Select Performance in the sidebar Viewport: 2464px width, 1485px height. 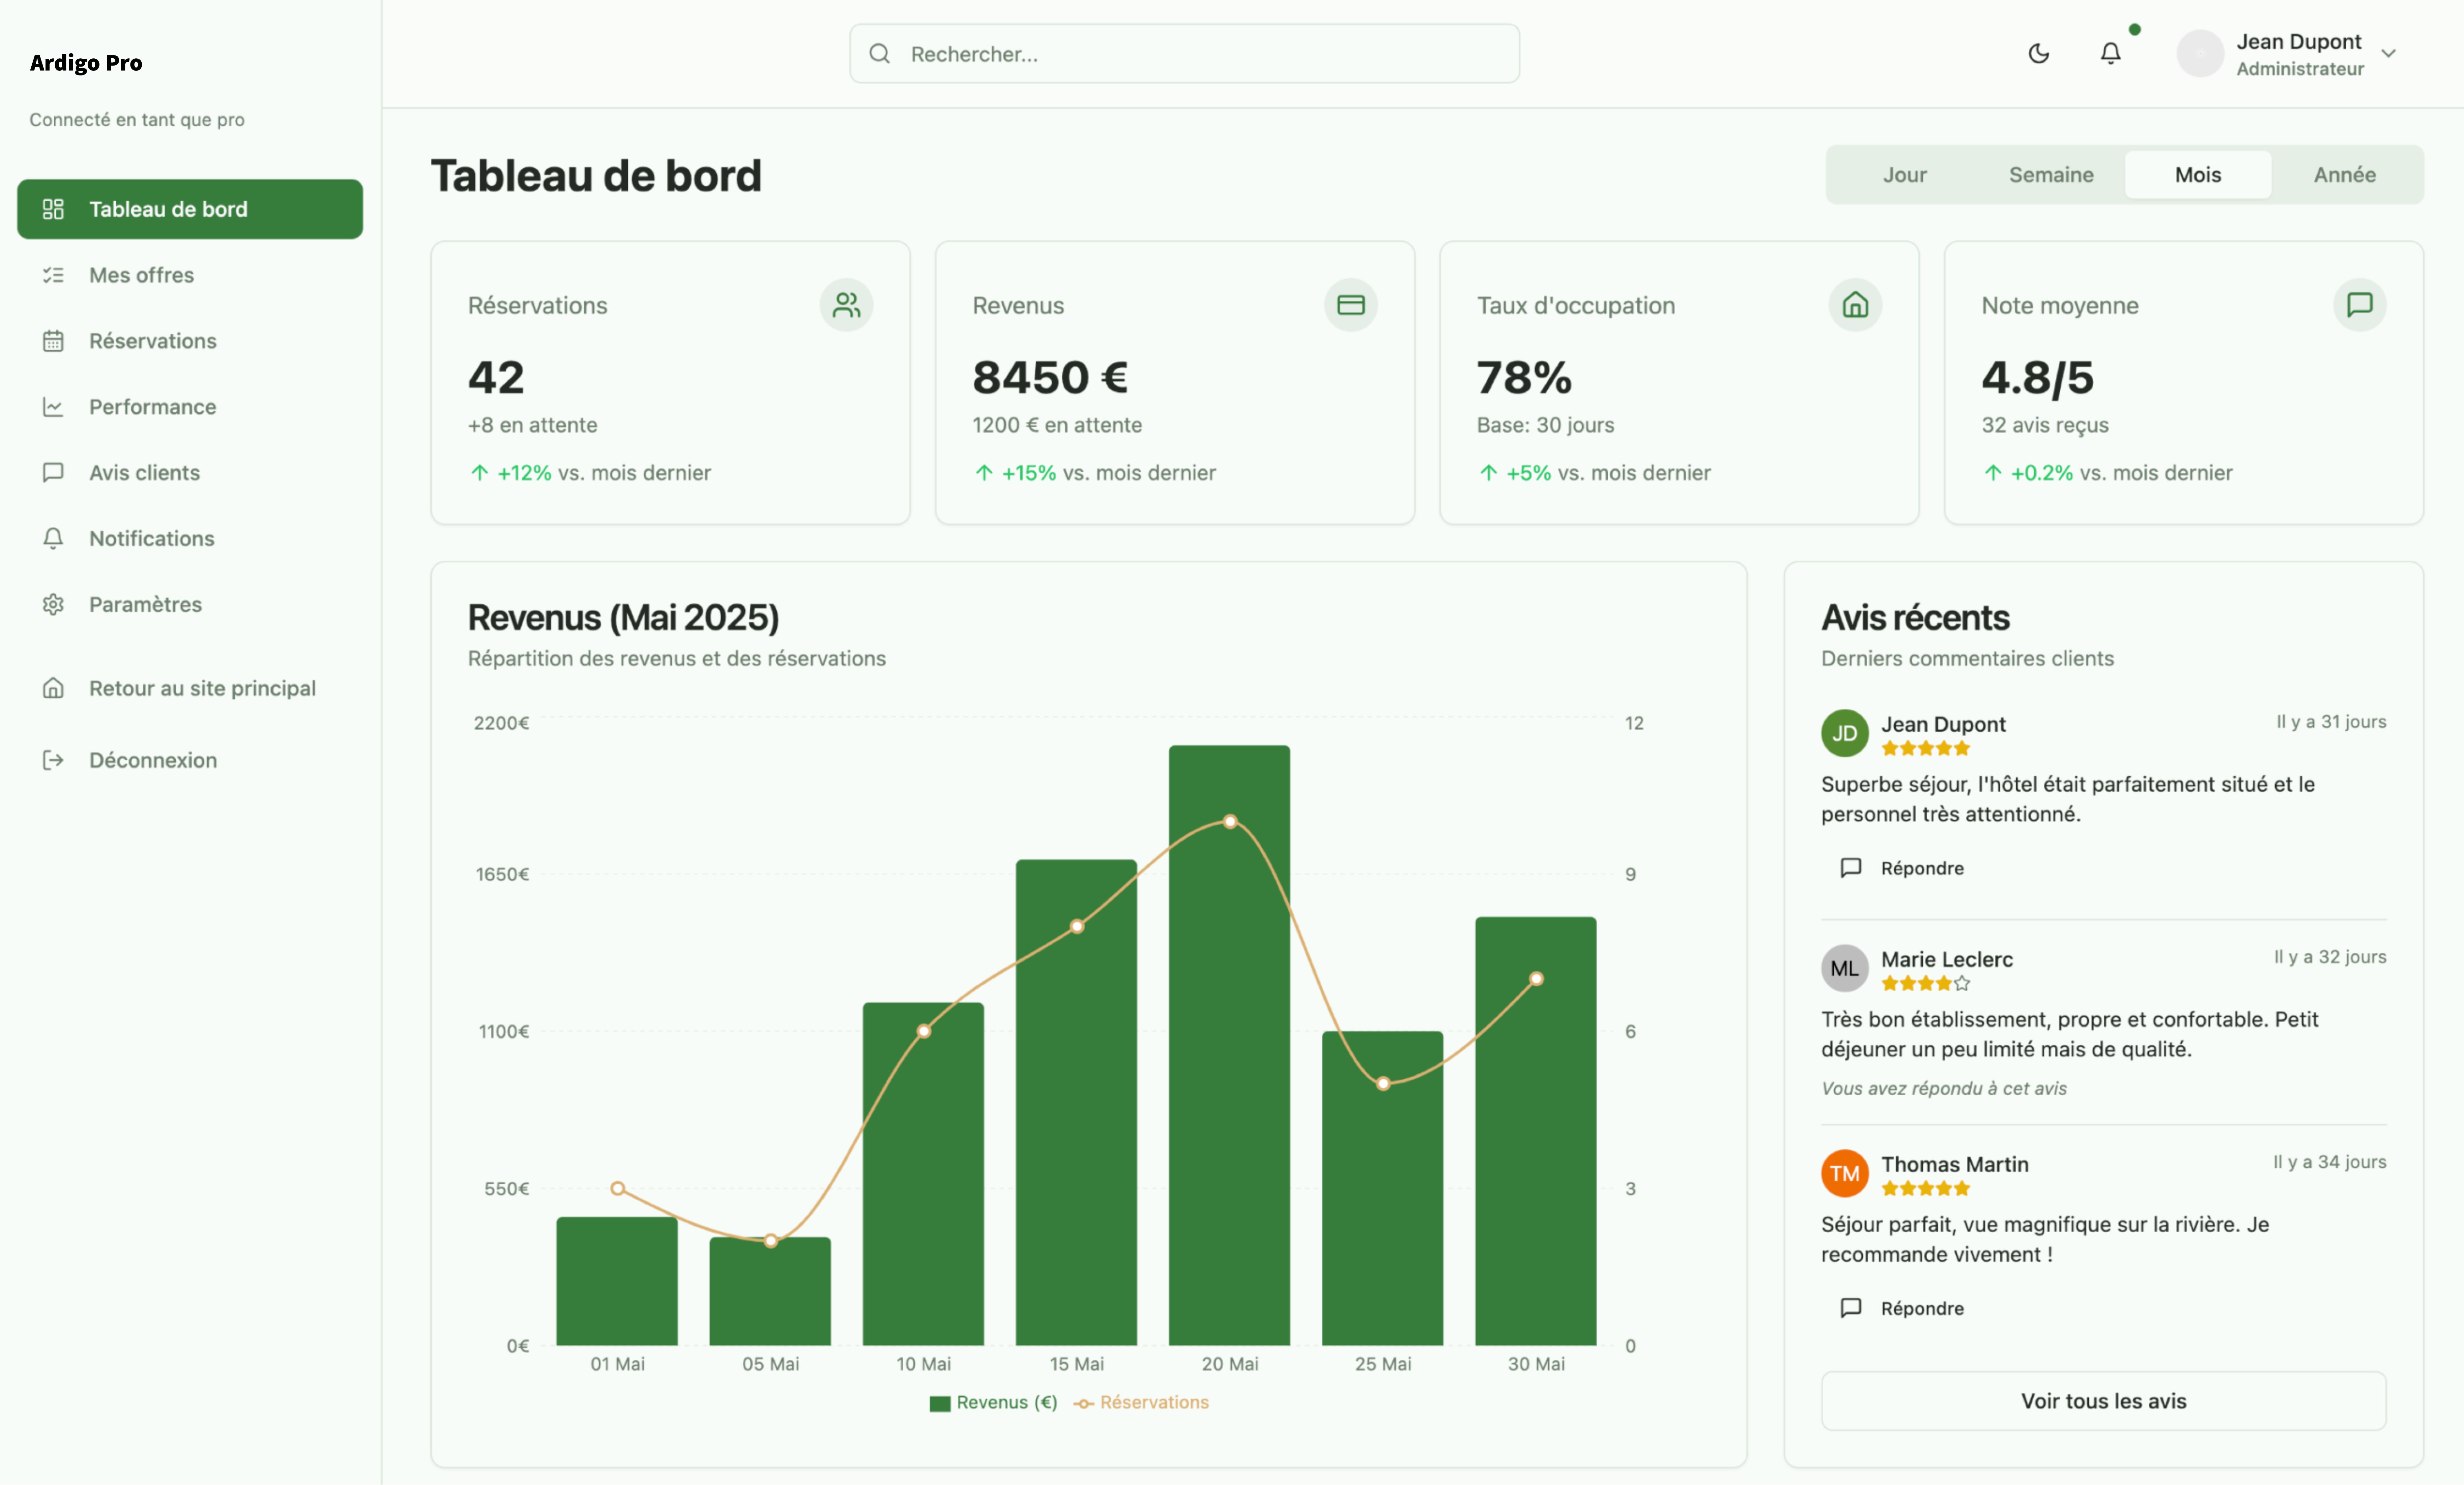(152, 406)
